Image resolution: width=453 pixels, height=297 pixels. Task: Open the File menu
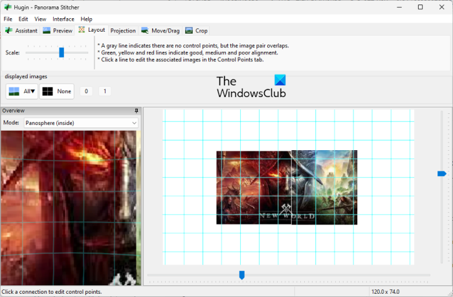[x=8, y=19]
